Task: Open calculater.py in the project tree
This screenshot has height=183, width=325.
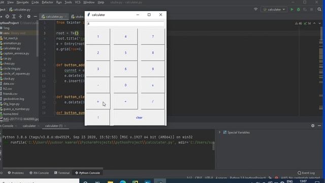Action: [12, 48]
